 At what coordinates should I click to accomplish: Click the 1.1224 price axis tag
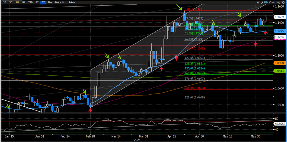tap(279, 36)
